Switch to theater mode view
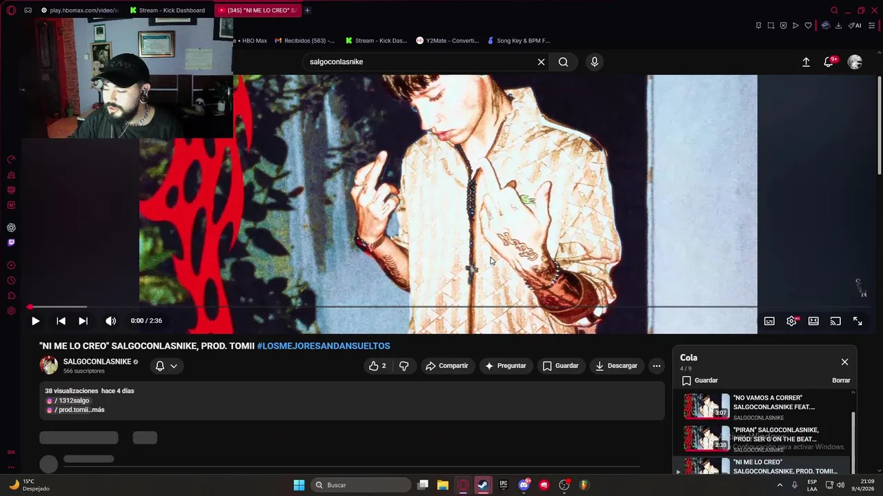 tap(813, 321)
